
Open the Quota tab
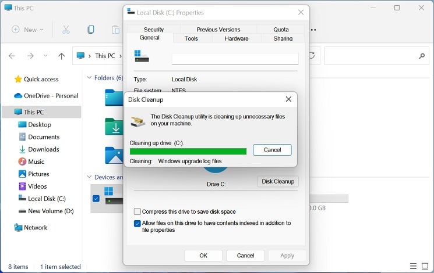(281, 30)
